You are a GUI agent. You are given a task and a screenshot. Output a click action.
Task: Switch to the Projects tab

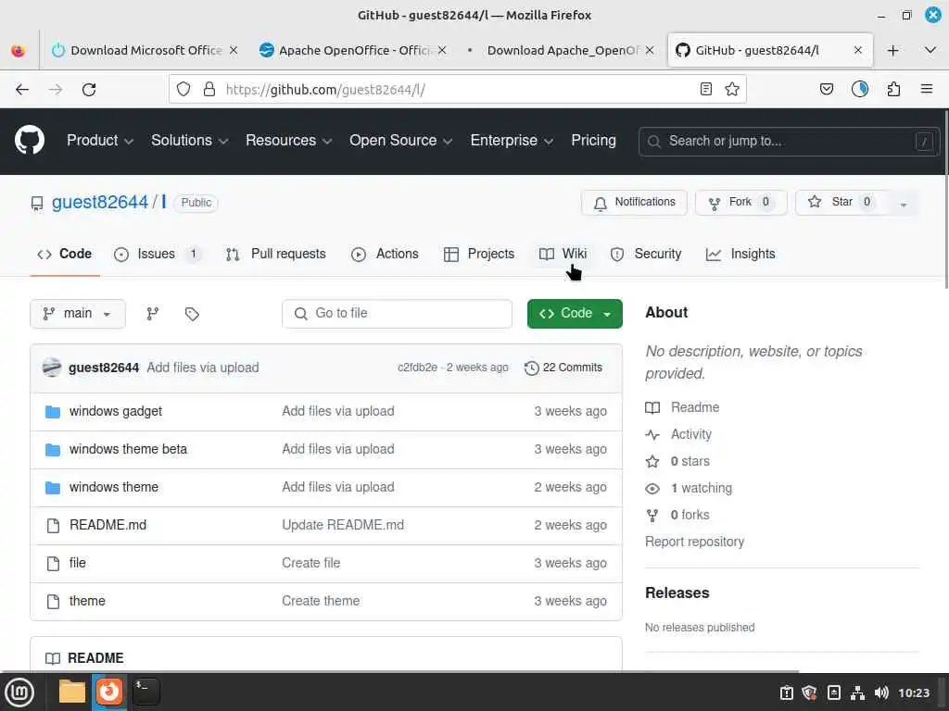coord(479,254)
